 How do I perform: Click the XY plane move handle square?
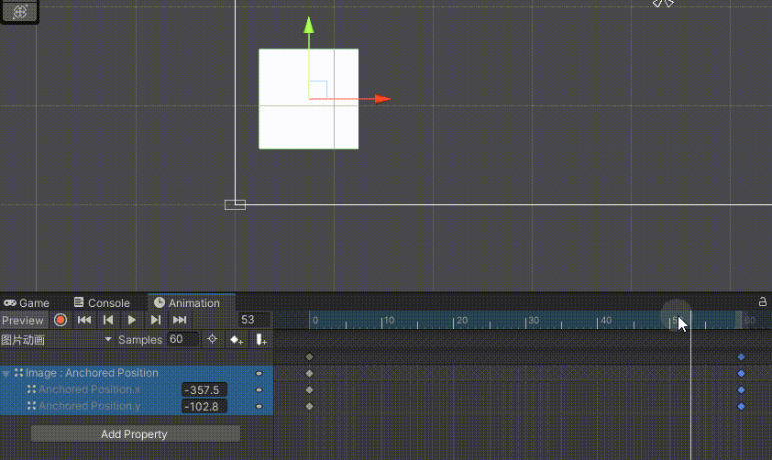click(x=318, y=90)
